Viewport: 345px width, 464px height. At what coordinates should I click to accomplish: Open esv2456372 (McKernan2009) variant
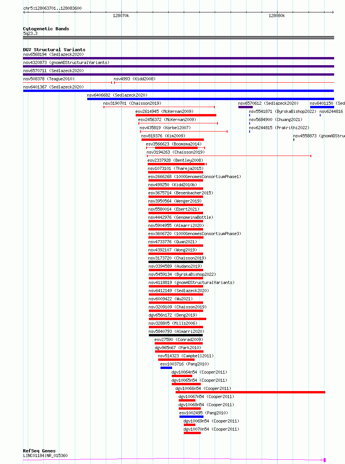[x=167, y=119]
